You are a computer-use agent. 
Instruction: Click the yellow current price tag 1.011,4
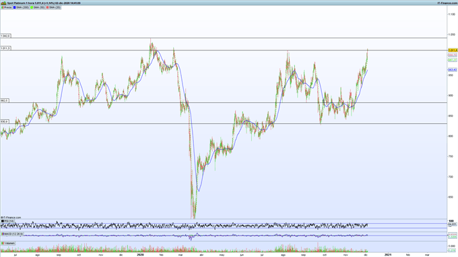453,50
